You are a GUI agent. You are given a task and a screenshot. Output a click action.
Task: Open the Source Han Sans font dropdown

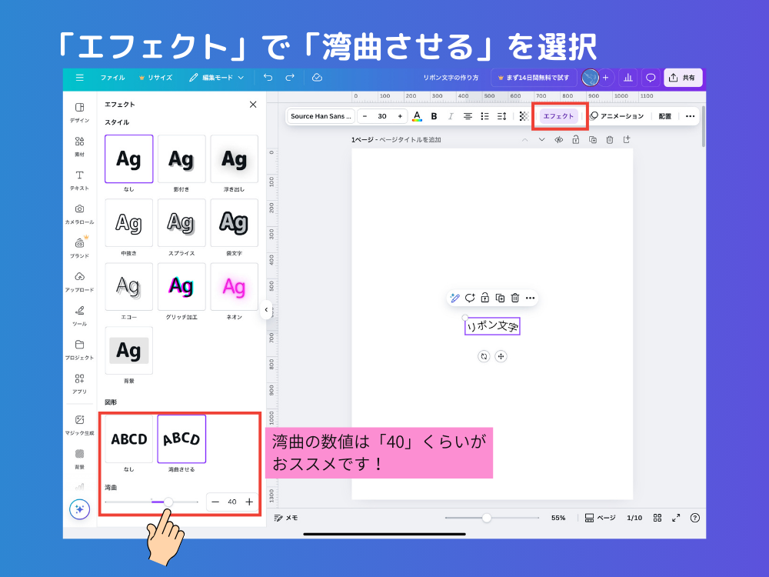[x=321, y=116]
